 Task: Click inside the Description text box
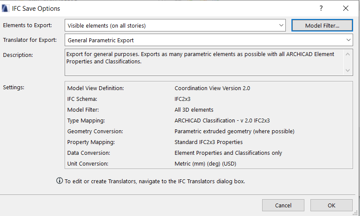pos(204,62)
